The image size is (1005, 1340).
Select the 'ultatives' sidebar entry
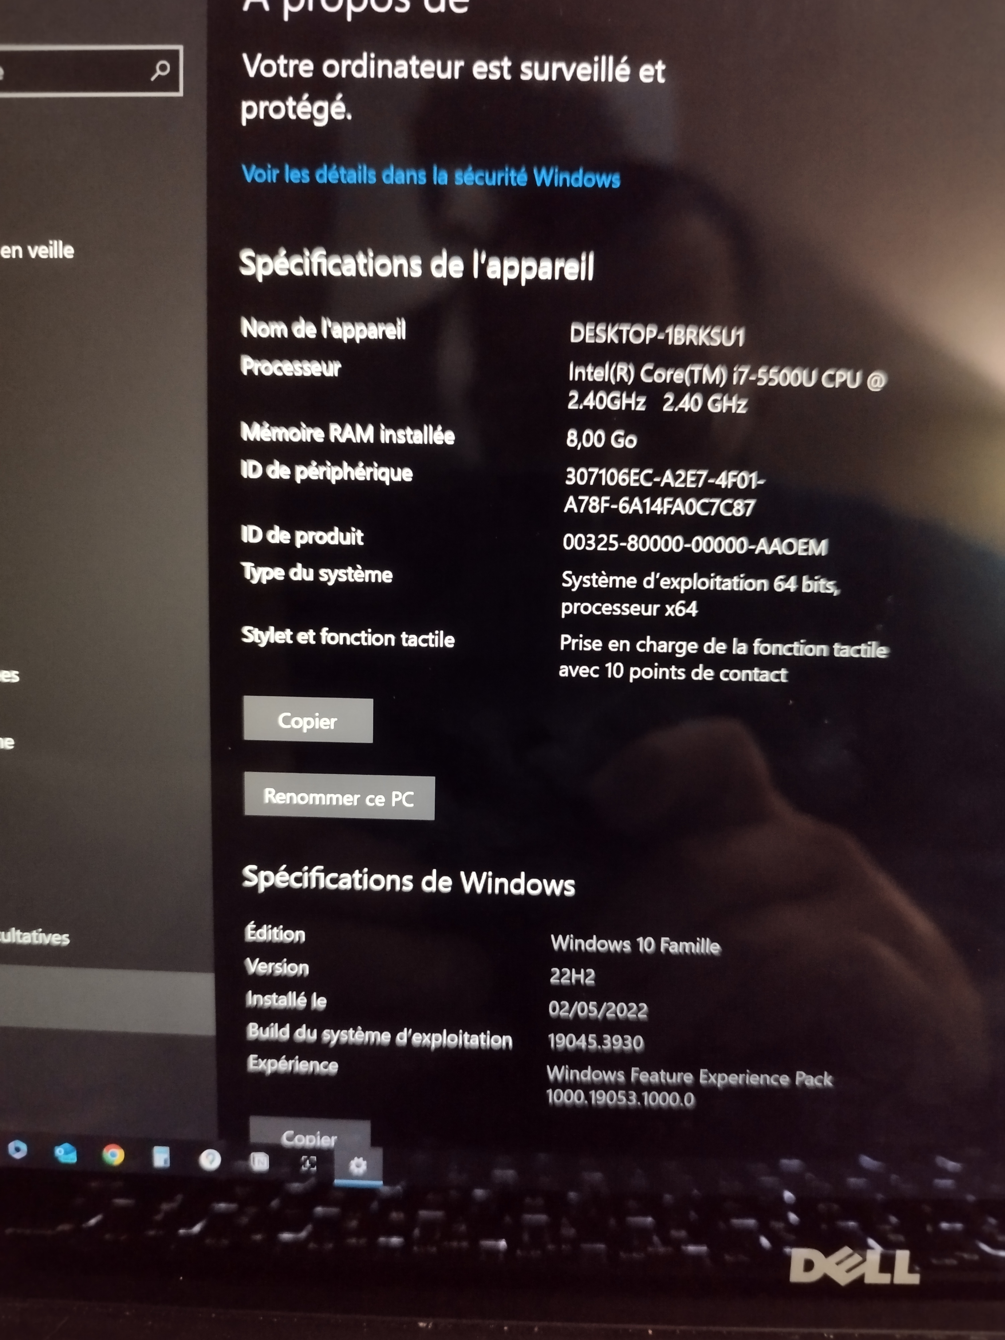pyautogui.click(x=35, y=937)
